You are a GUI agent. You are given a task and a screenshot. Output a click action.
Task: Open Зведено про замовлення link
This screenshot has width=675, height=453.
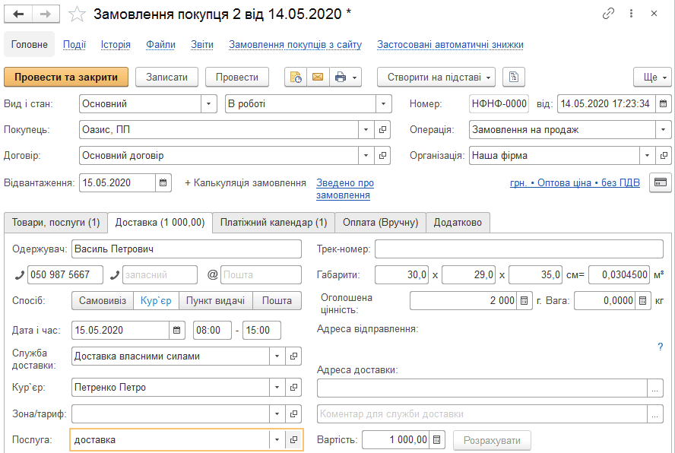point(345,189)
